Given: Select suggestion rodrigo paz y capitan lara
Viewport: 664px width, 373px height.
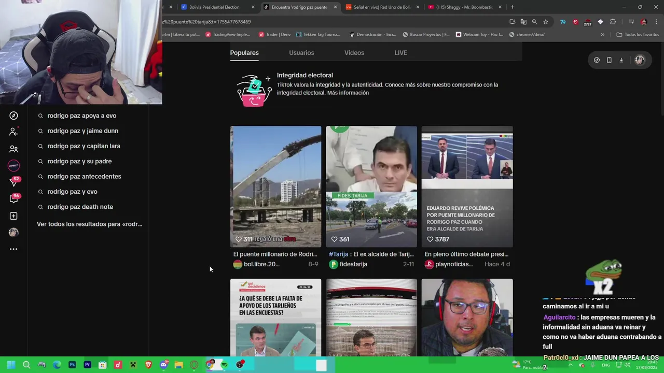Looking at the screenshot, I should click(x=84, y=146).
